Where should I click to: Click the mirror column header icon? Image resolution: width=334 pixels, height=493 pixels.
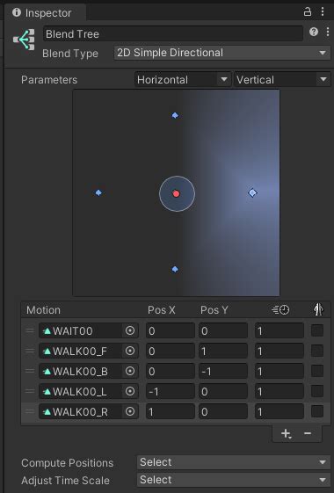(x=318, y=309)
